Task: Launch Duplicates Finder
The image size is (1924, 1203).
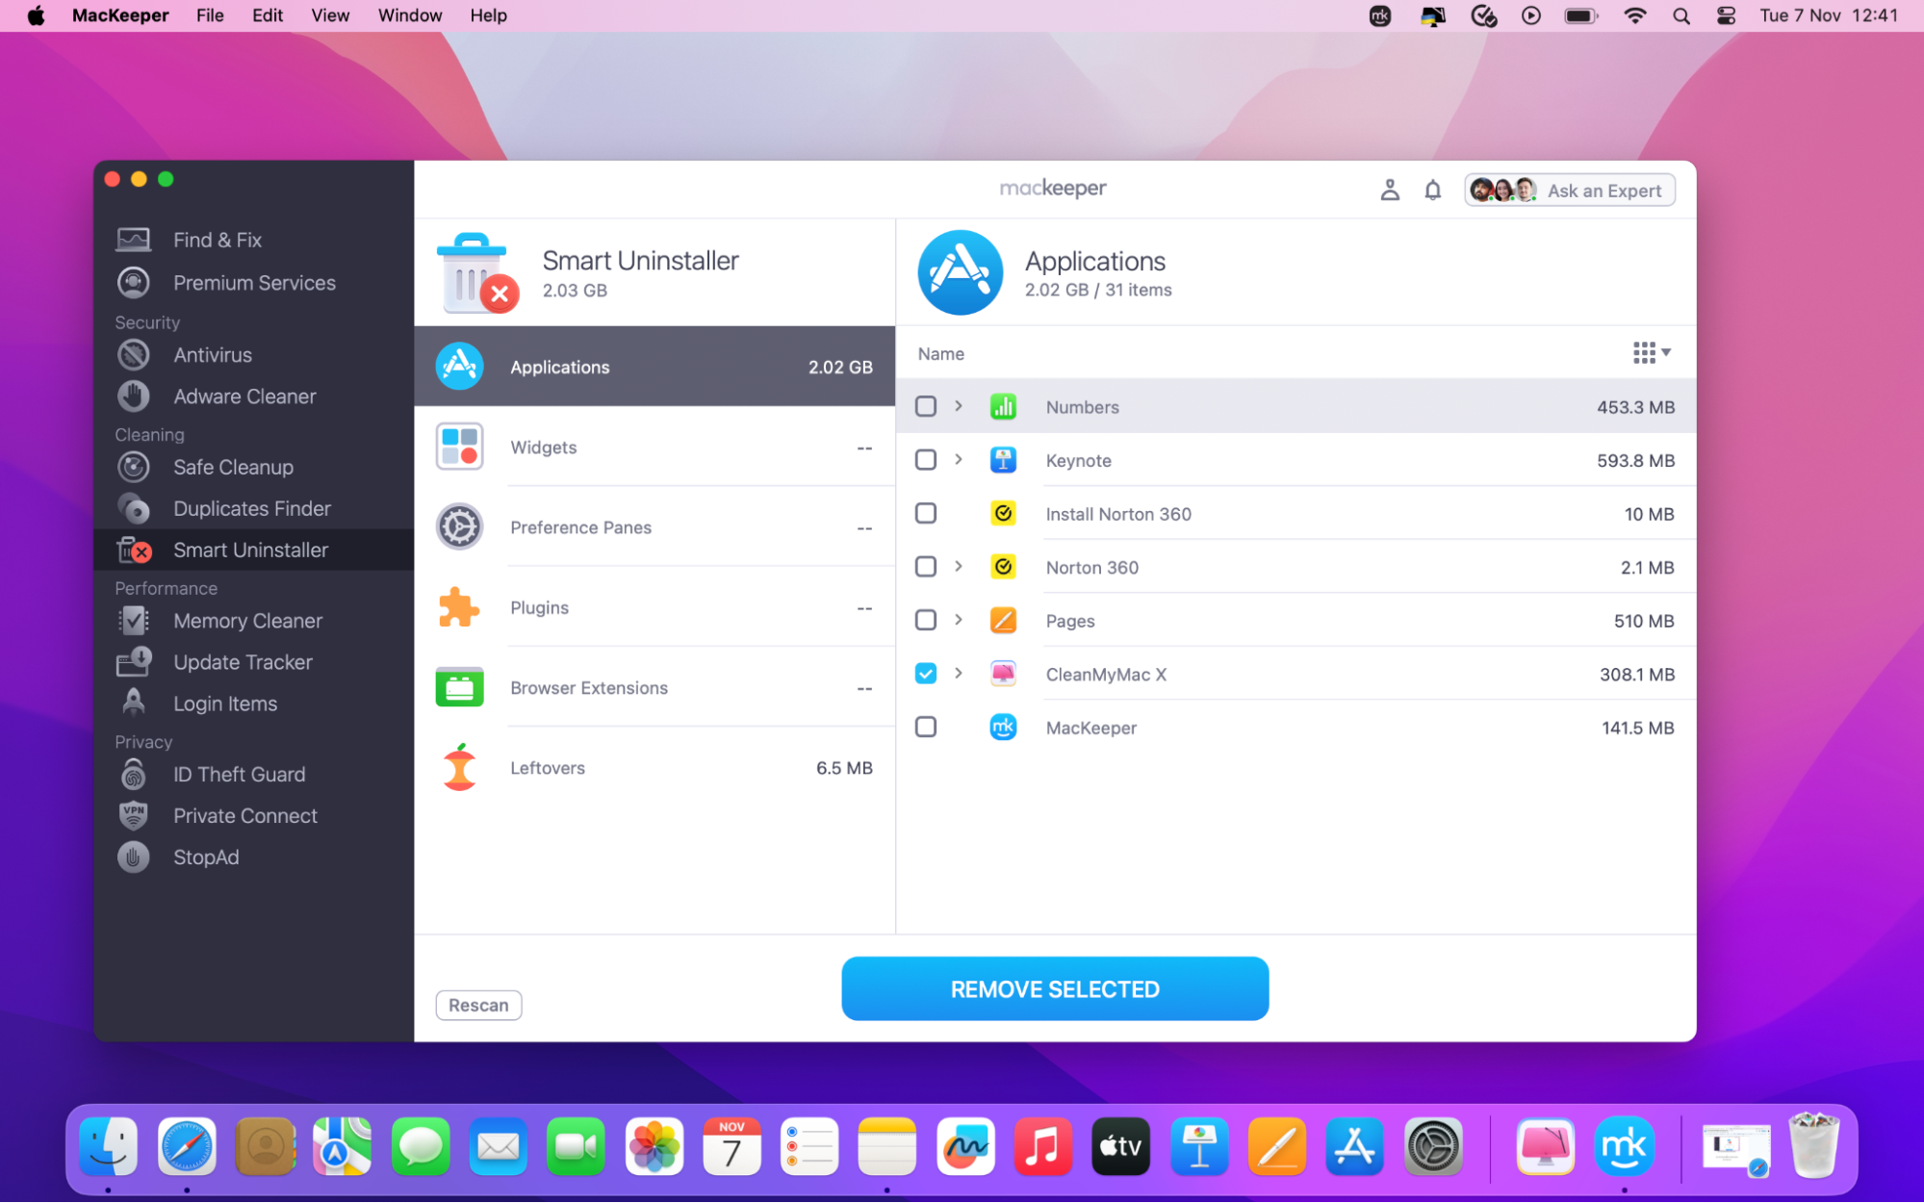Action: pyautogui.click(x=252, y=508)
